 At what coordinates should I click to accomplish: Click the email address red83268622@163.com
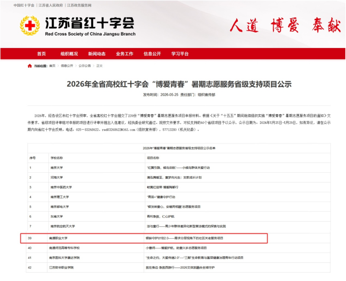pyautogui.click(x=119, y=129)
